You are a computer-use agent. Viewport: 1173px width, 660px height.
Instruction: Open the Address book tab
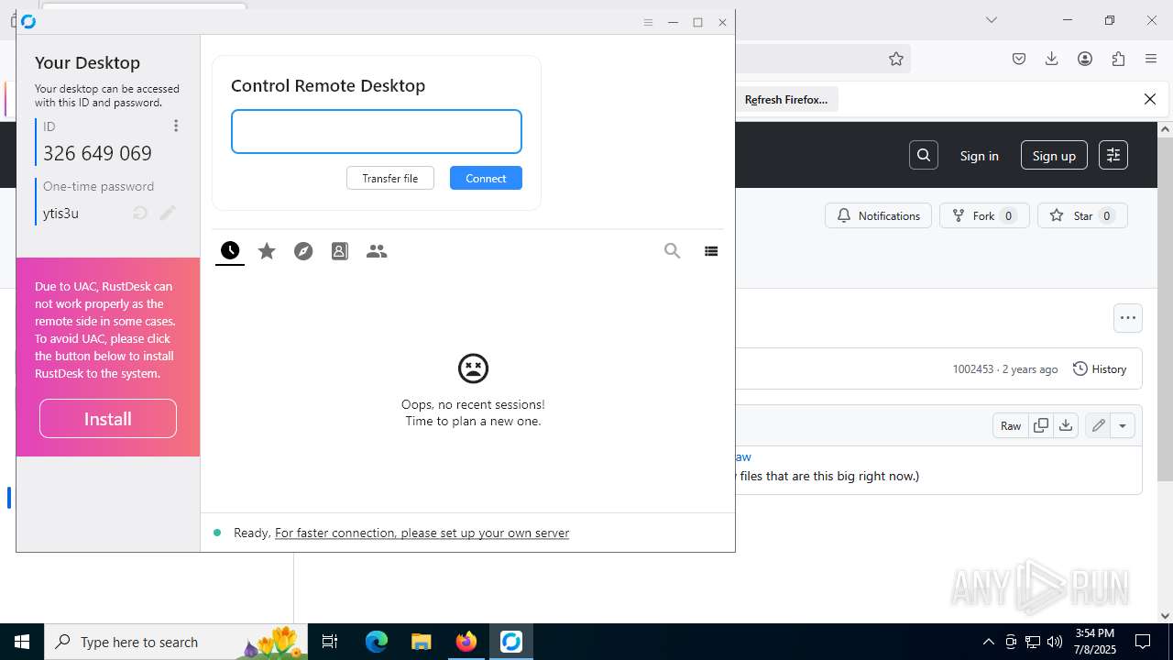tap(340, 250)
